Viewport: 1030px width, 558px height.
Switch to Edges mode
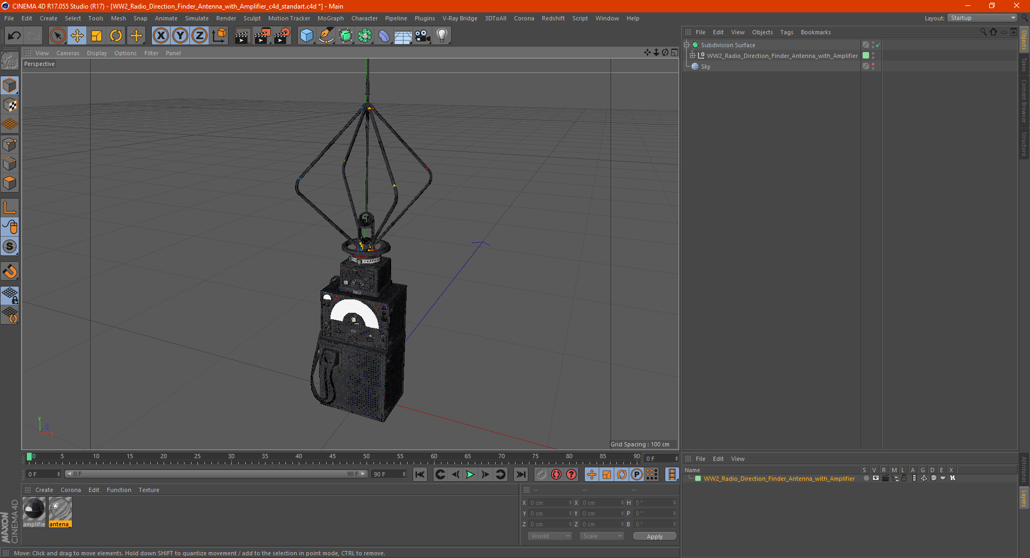point(10,164)
